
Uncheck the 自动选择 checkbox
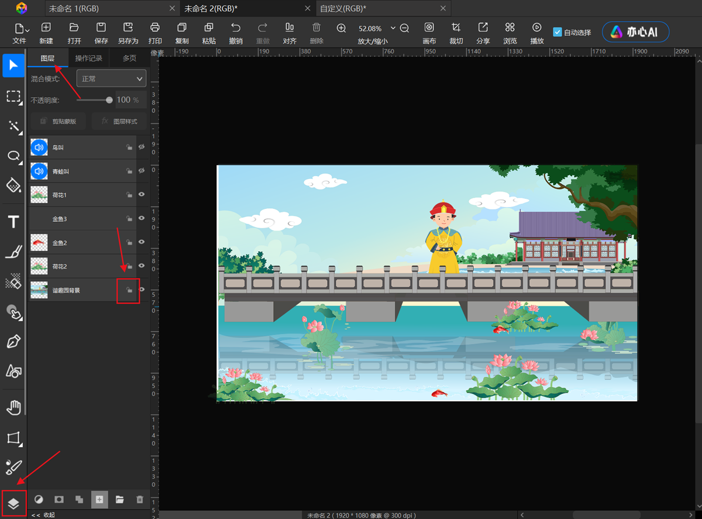pos(557,32)
